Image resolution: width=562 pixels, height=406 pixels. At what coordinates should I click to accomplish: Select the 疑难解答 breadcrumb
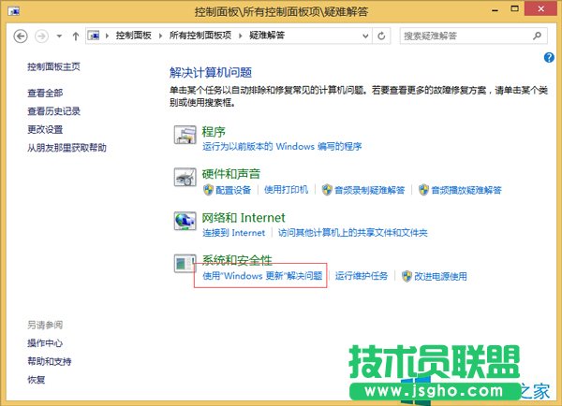267,36
